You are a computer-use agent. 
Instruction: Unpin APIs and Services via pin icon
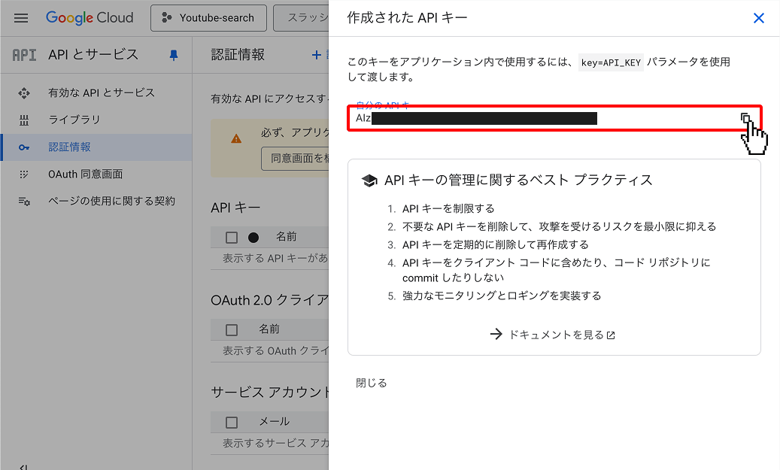point(174,55)
